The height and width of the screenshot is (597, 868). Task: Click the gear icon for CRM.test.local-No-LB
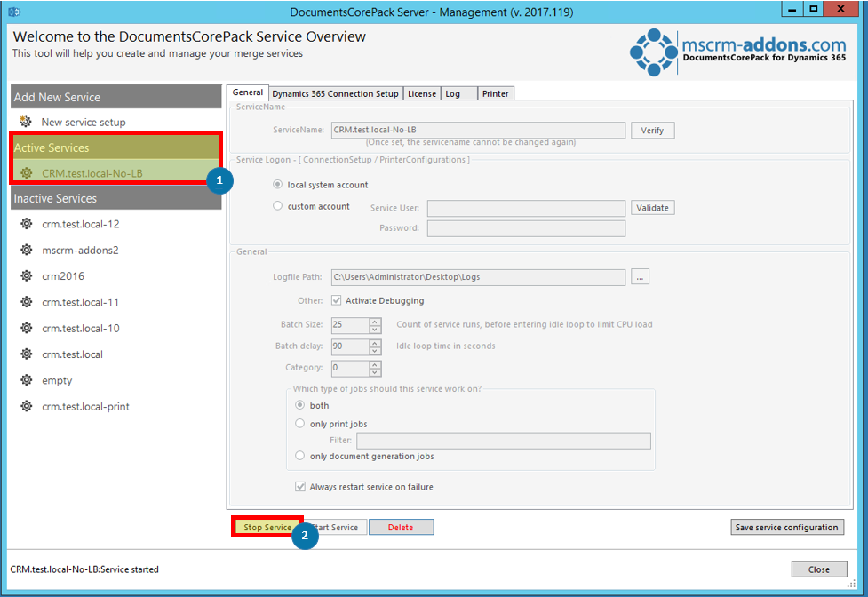(x=26, y=173)
